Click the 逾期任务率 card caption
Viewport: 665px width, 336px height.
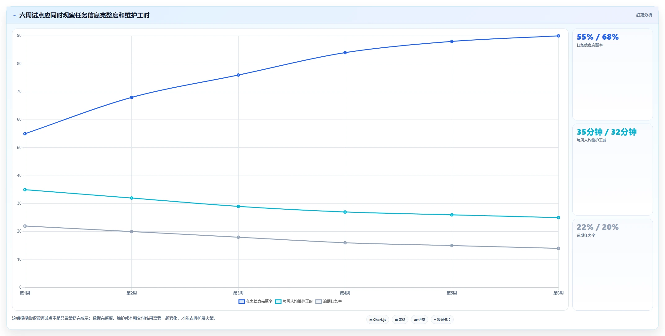point(586,235)
